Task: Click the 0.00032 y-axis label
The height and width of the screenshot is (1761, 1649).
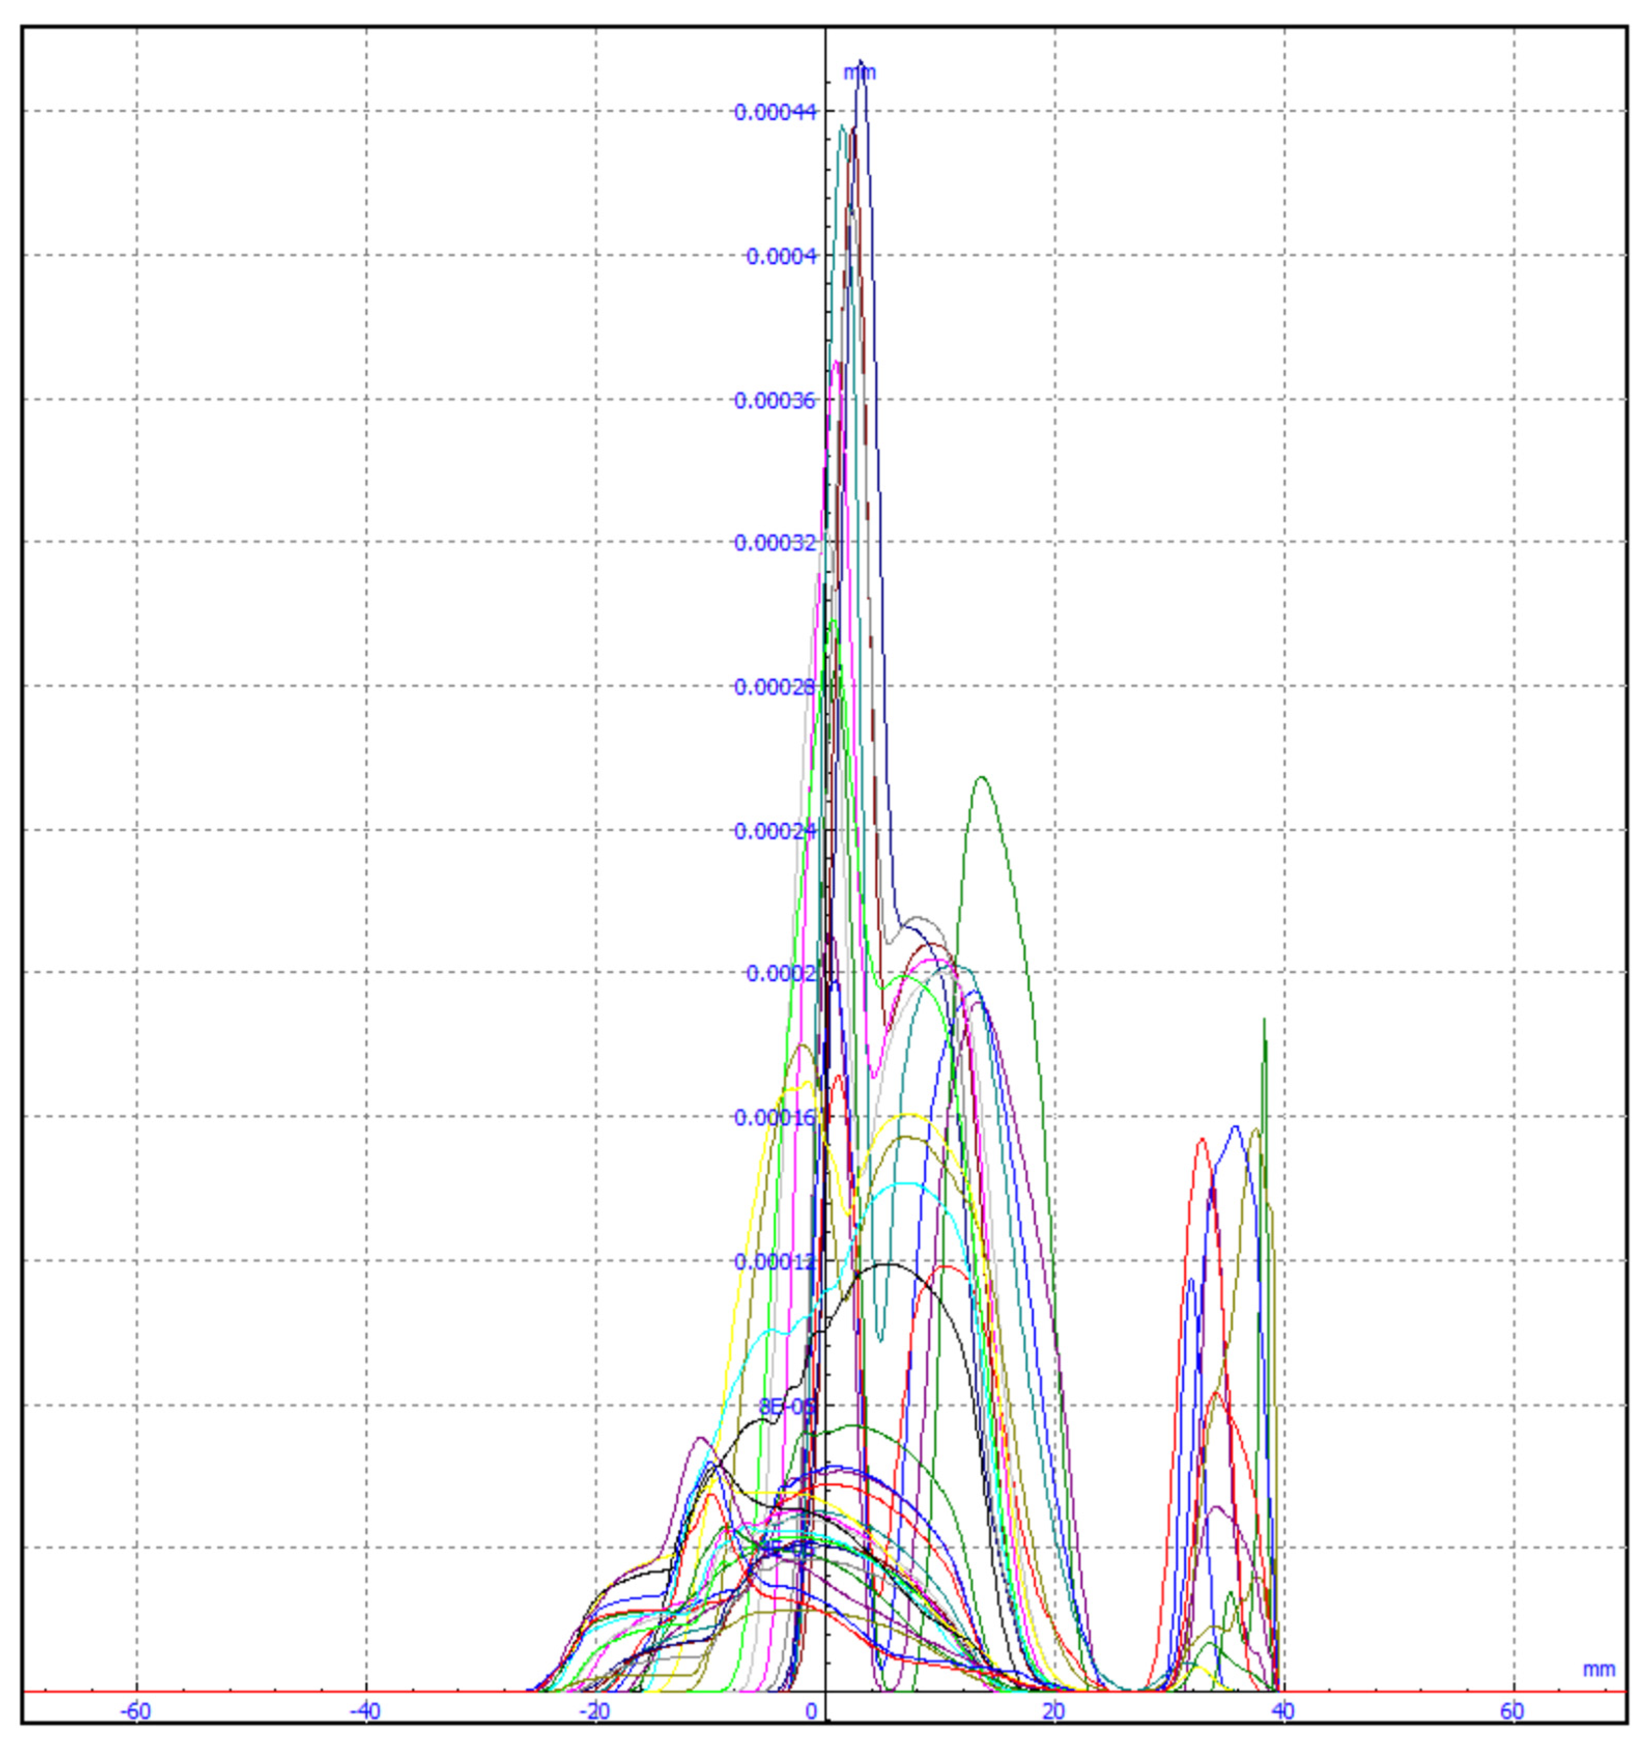Action: tap(776, 543)
